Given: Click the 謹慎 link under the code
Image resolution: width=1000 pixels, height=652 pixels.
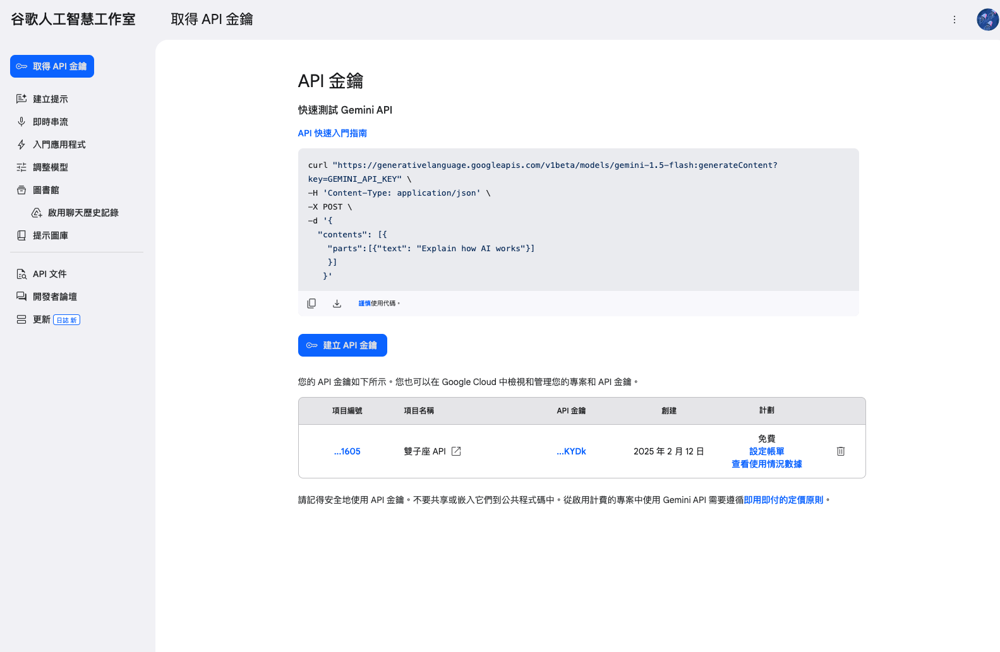Looking at the screenshot, I should click(x=364, y=304).
